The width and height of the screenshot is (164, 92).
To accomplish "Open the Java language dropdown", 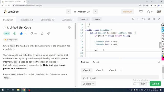I will tap(84, 19).
